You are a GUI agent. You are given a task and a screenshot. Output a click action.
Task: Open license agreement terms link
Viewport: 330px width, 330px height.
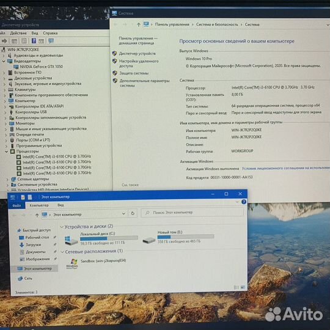[286, 168]
